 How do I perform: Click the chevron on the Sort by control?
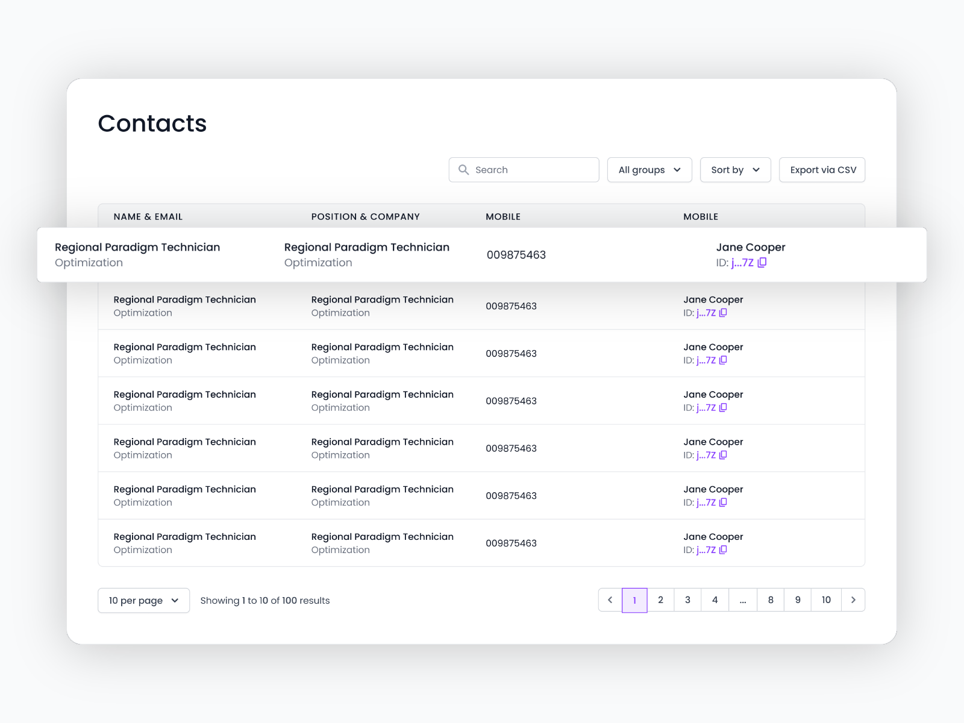756,170
